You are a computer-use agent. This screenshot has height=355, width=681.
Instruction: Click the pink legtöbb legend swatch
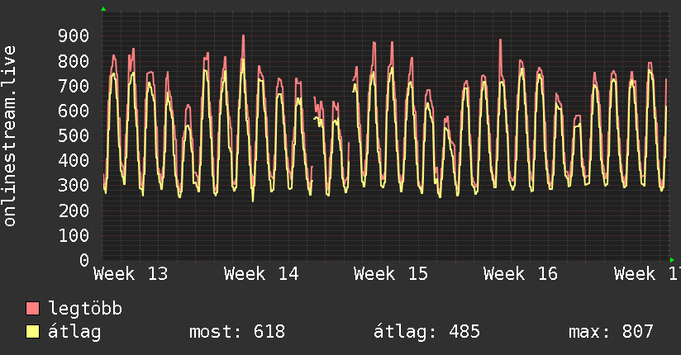(33, 308)
